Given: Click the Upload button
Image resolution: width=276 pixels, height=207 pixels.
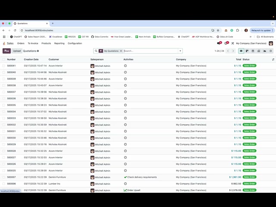Looking at the screenshot, I should [x=17, y=51].
